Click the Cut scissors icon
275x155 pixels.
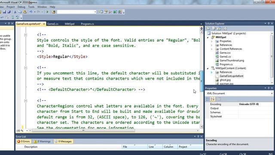click(x=15, y=12)
